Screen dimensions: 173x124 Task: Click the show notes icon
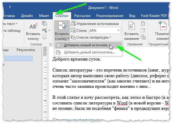[44, 37]
